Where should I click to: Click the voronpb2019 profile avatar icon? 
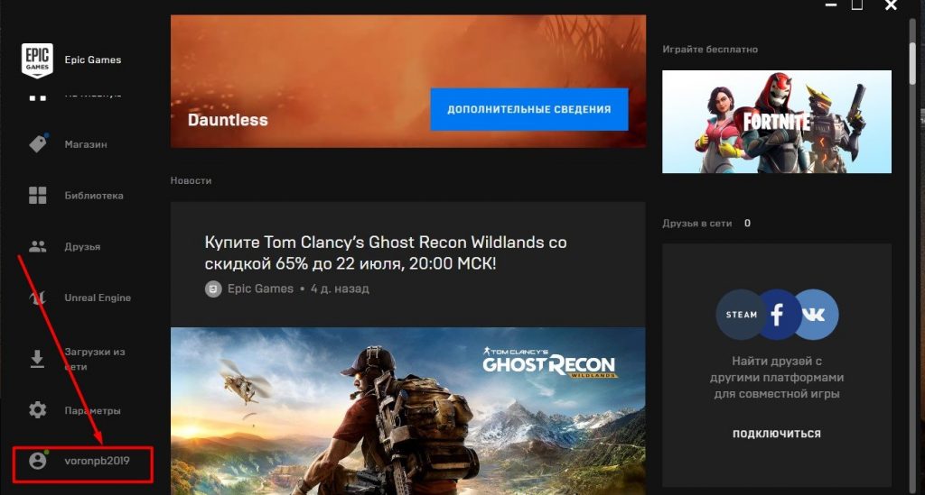tap(38, 461)
